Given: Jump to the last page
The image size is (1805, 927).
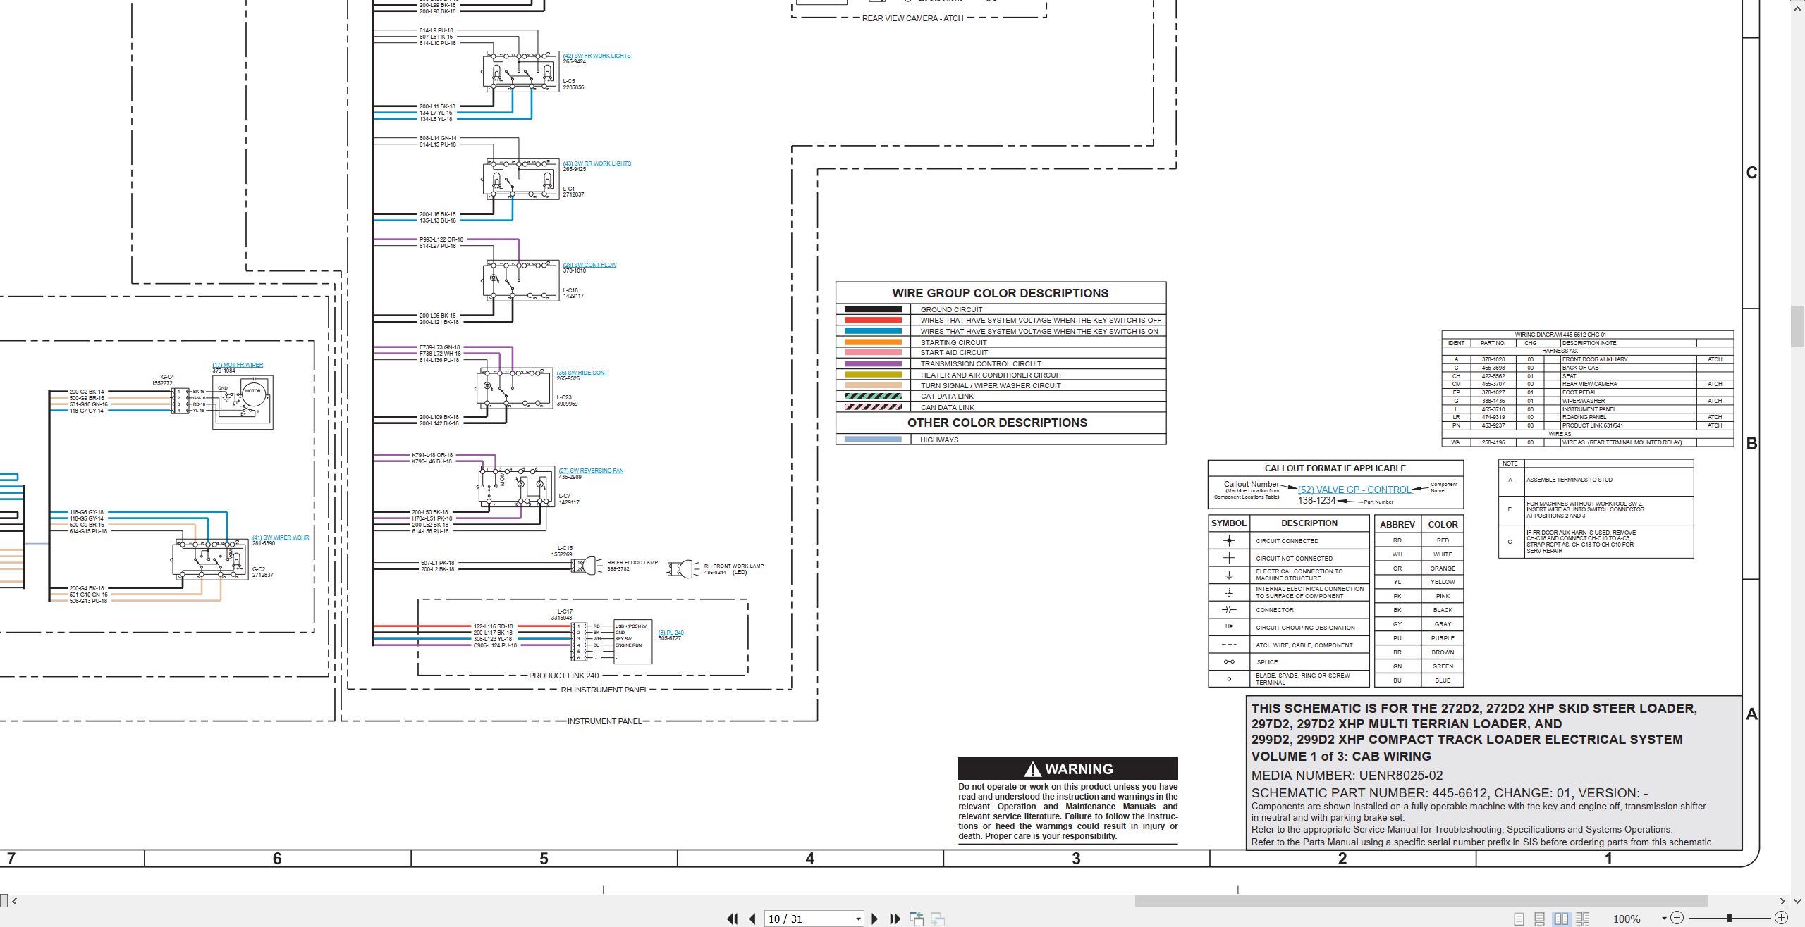Looking at the screenshot, I should click(x=895, y=919).
